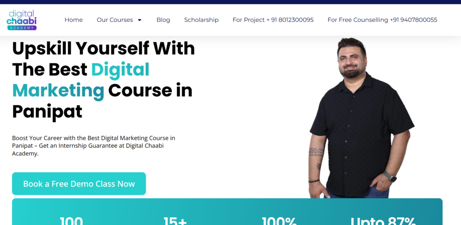
Task: Click the Boost Your Career description paragraph
Action: click(x=93, y=145)
